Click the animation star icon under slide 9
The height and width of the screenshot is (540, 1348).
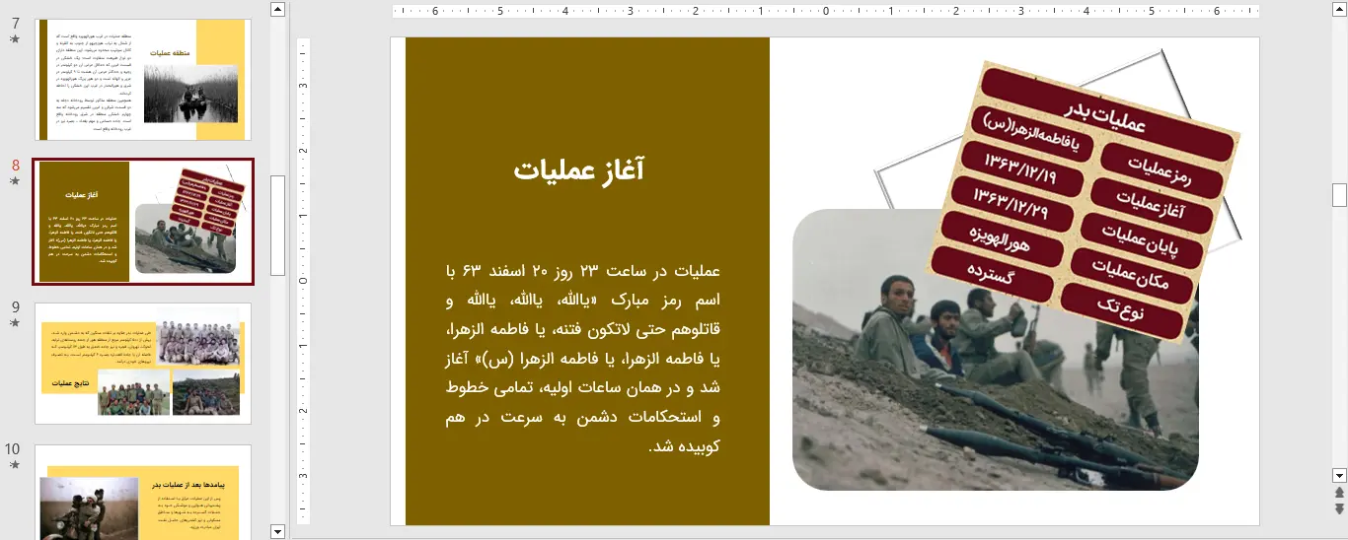point(14,323)
